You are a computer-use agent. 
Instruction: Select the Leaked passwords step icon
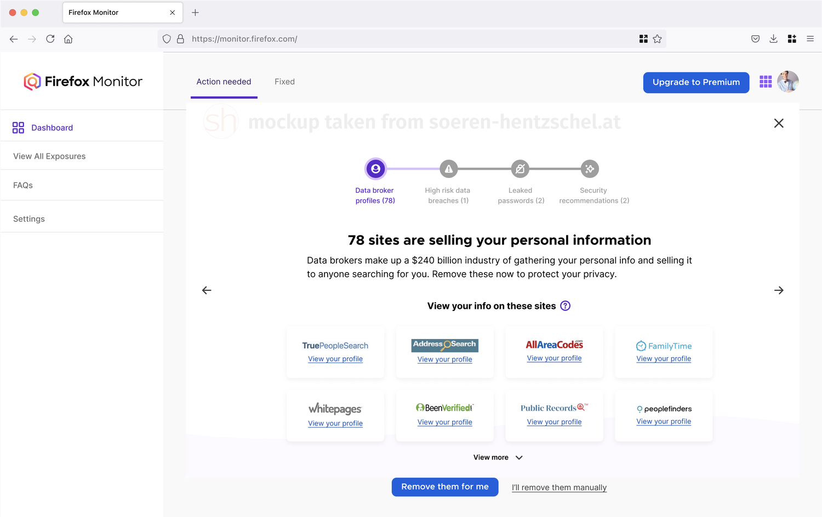(x=520, y=169)
